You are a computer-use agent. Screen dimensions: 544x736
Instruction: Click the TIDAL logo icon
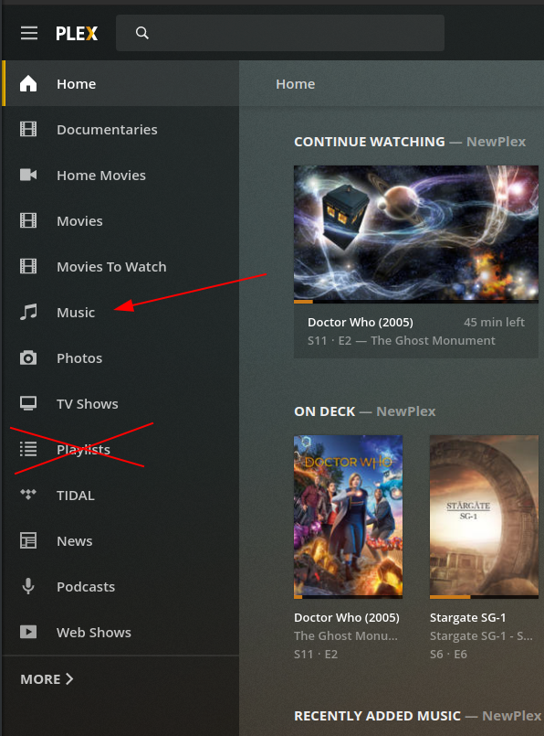click(28, 495)
